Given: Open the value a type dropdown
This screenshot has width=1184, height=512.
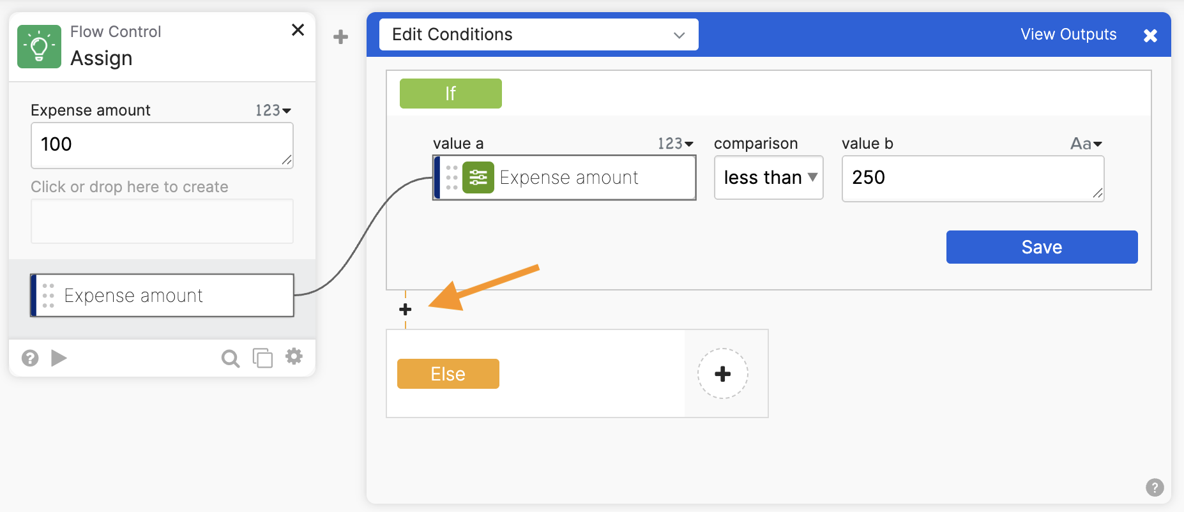Looking at the screenshot, I should tap(676, 144).
